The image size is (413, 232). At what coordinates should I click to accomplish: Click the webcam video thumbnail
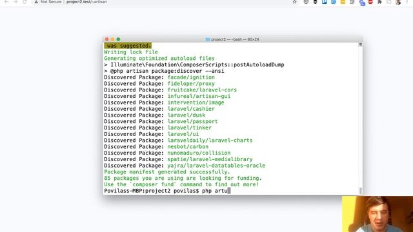[378, 214]
